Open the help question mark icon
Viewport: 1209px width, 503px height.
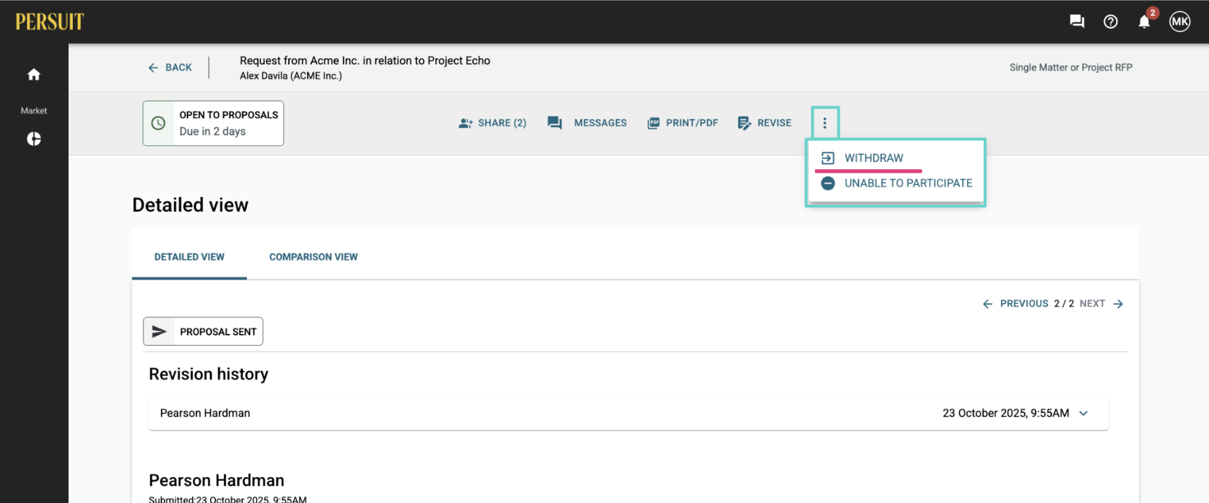pos(1110,22)
